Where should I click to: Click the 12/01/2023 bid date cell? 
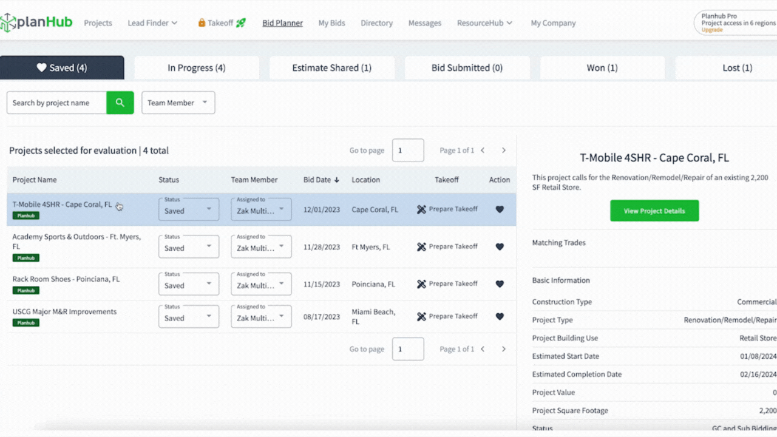pyautogui.click(x=322, y=209)
